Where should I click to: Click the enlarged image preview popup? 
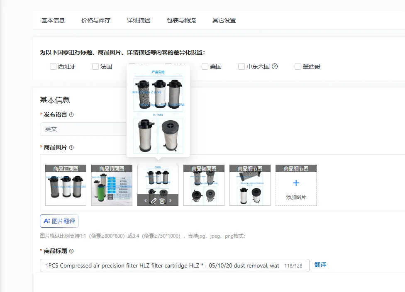158,110
